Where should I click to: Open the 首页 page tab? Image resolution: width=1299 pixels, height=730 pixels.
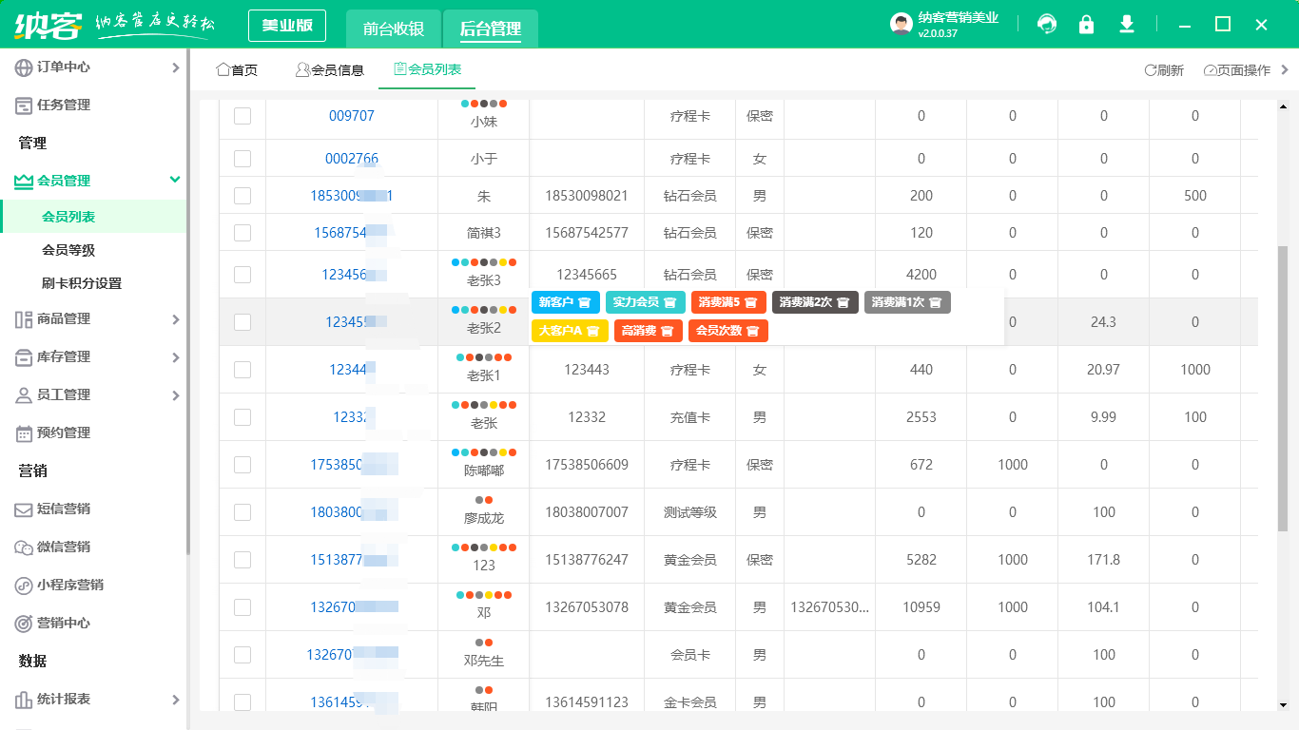click(x=237, y=70)
